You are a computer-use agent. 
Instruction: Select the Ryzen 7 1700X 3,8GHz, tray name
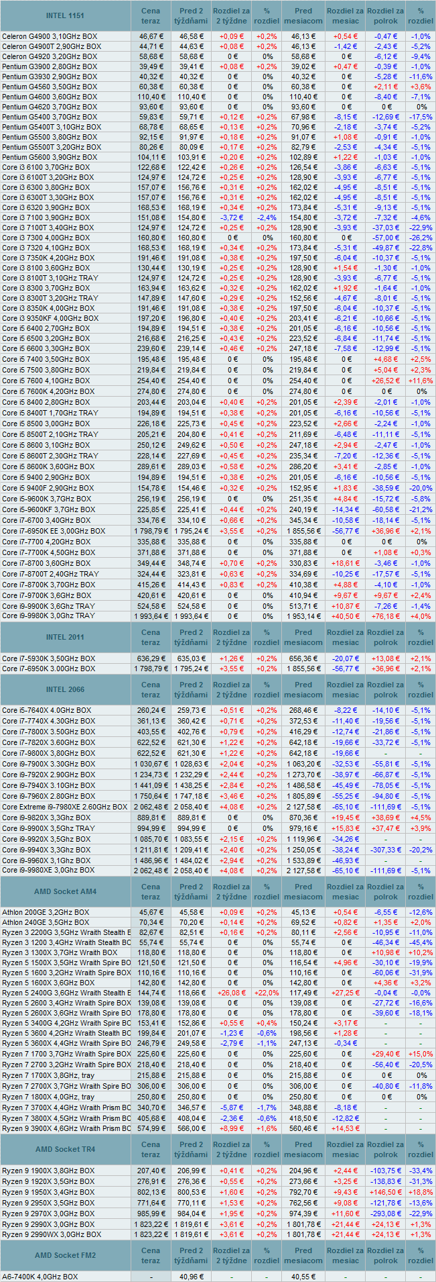click(48, 1075)
